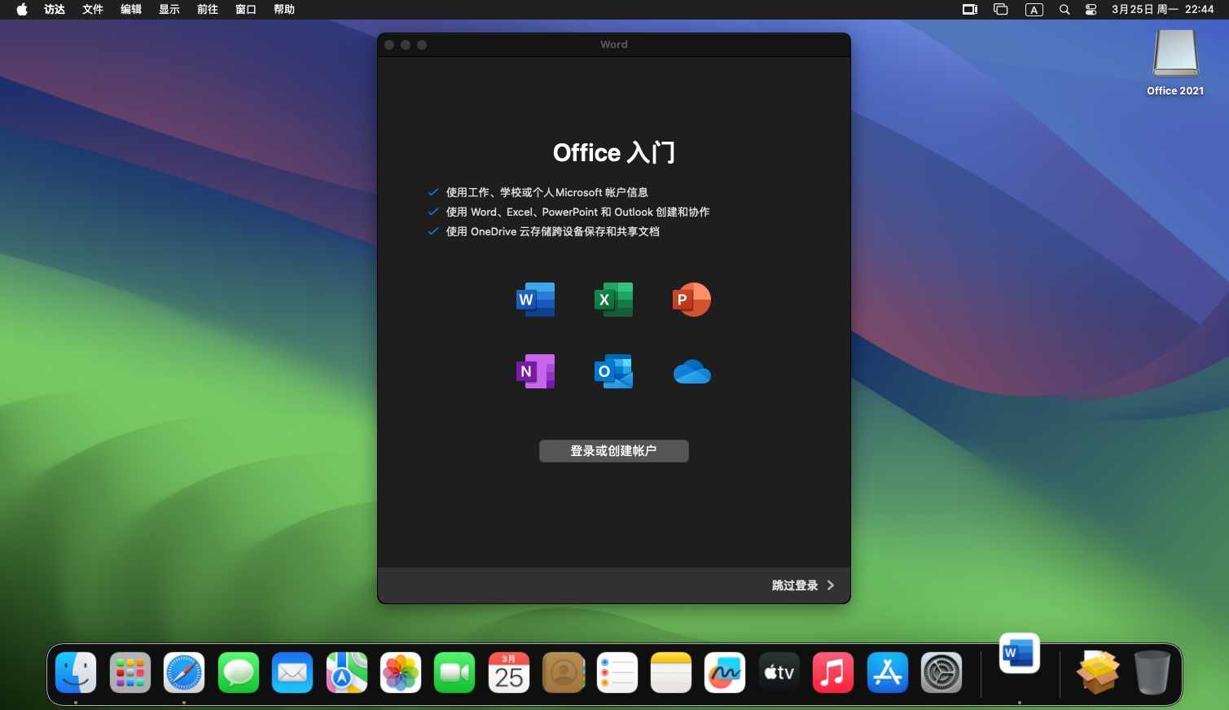The height and width of the screenshot is (710, 1229).
Task: Open Control Center in menu bar
Action: [x=1091, y=10]
